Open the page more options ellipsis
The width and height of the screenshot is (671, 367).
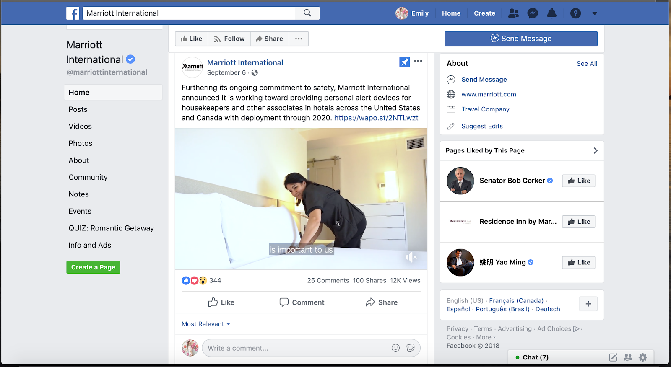tap(299, 39)
